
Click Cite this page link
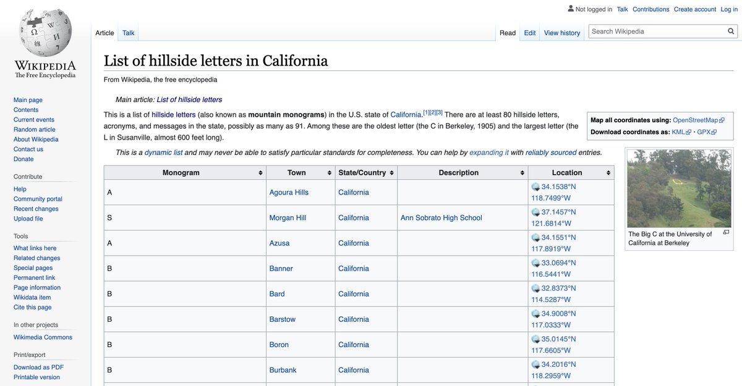33,308
